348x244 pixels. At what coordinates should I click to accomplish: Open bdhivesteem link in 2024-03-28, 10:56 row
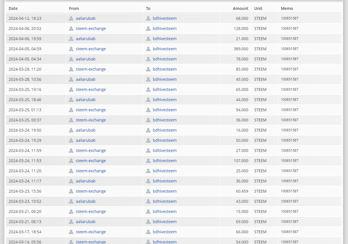(x=165, y=79)
